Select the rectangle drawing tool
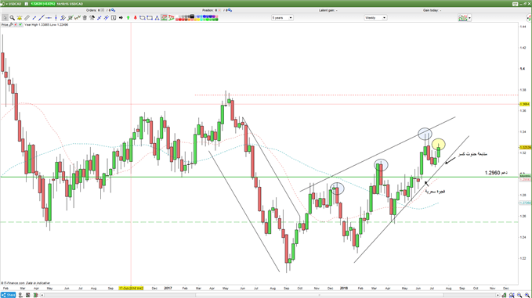The height and width of the screenshot is (298, 532). coord(150,18)
